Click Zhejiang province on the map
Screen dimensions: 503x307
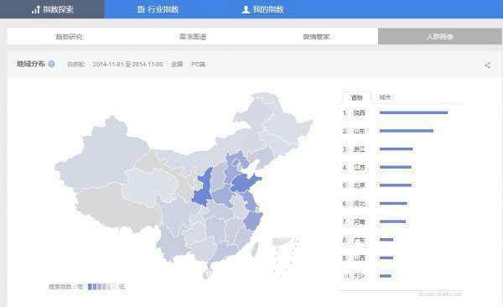pyautogui.click(x=253, y=221)
